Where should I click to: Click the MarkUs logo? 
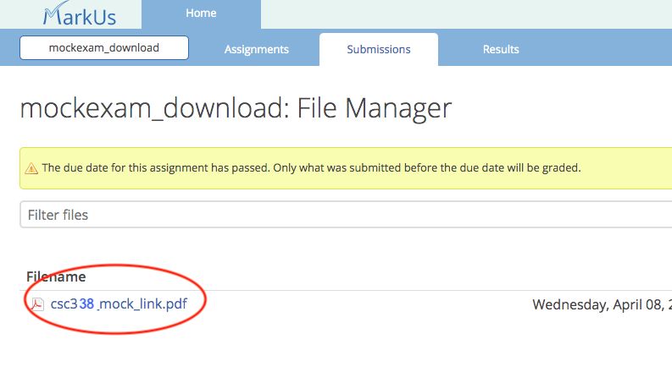point(80,14)
